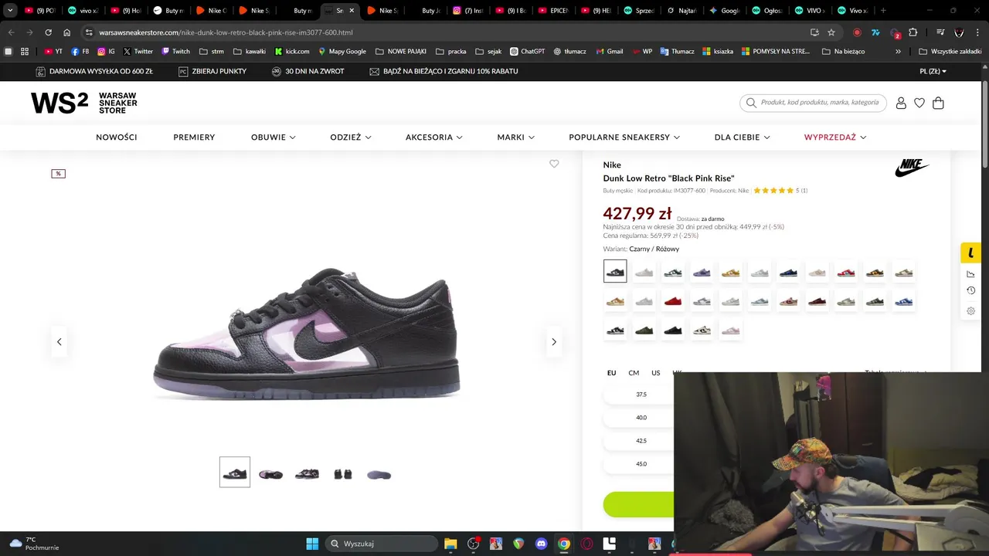The image size is (989, 556).
Task: Open File Explorer from taskbar
Action: 450,544
